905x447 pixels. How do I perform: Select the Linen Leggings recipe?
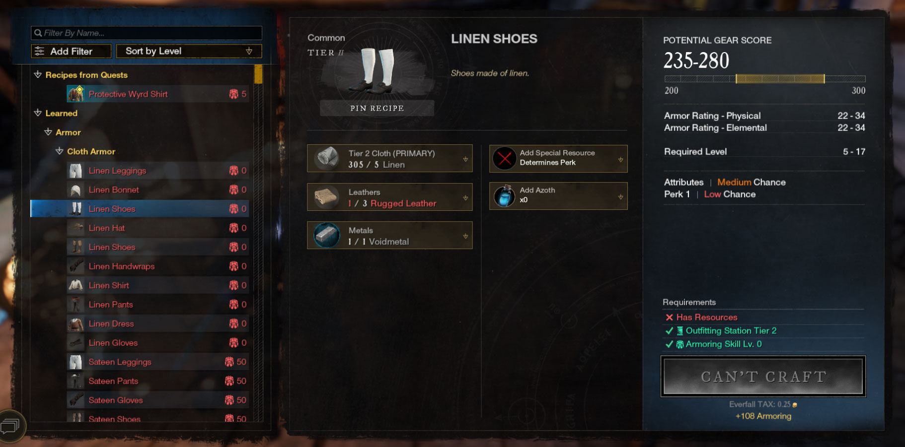157,170
